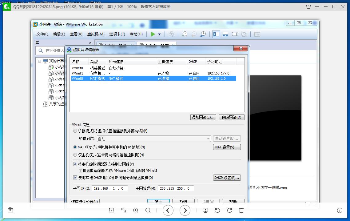The height and width of the screenshot is (221, 350).
Task: Select the VMnet8 network row
Action: (154, 79)
